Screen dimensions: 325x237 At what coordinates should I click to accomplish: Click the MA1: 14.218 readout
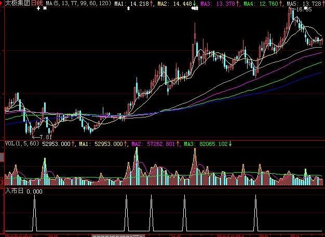(131, 4)
